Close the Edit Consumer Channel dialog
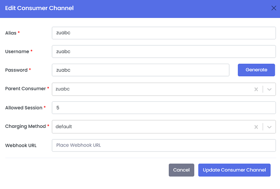280x189 pixels. coord(274,8)
